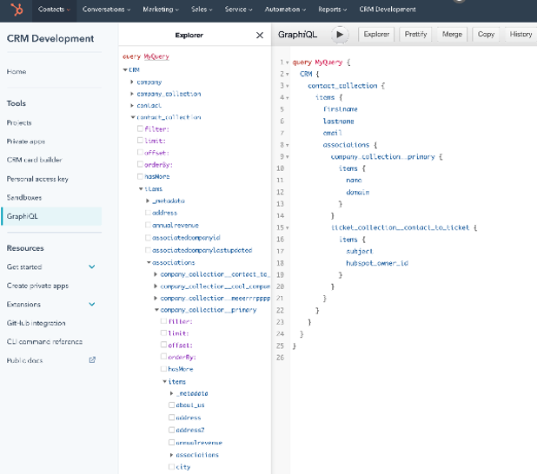Expand the Extensions section chevron
Viewport: 537px width, 474px height.
point(92,304)
